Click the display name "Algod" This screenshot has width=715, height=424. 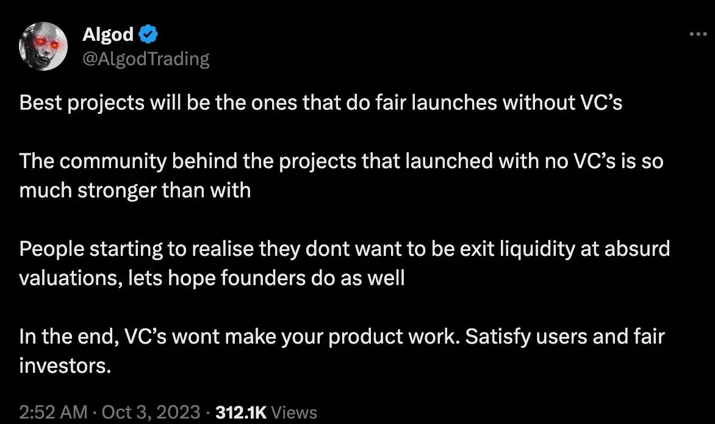pyautogui.click(x=108, y=35)
